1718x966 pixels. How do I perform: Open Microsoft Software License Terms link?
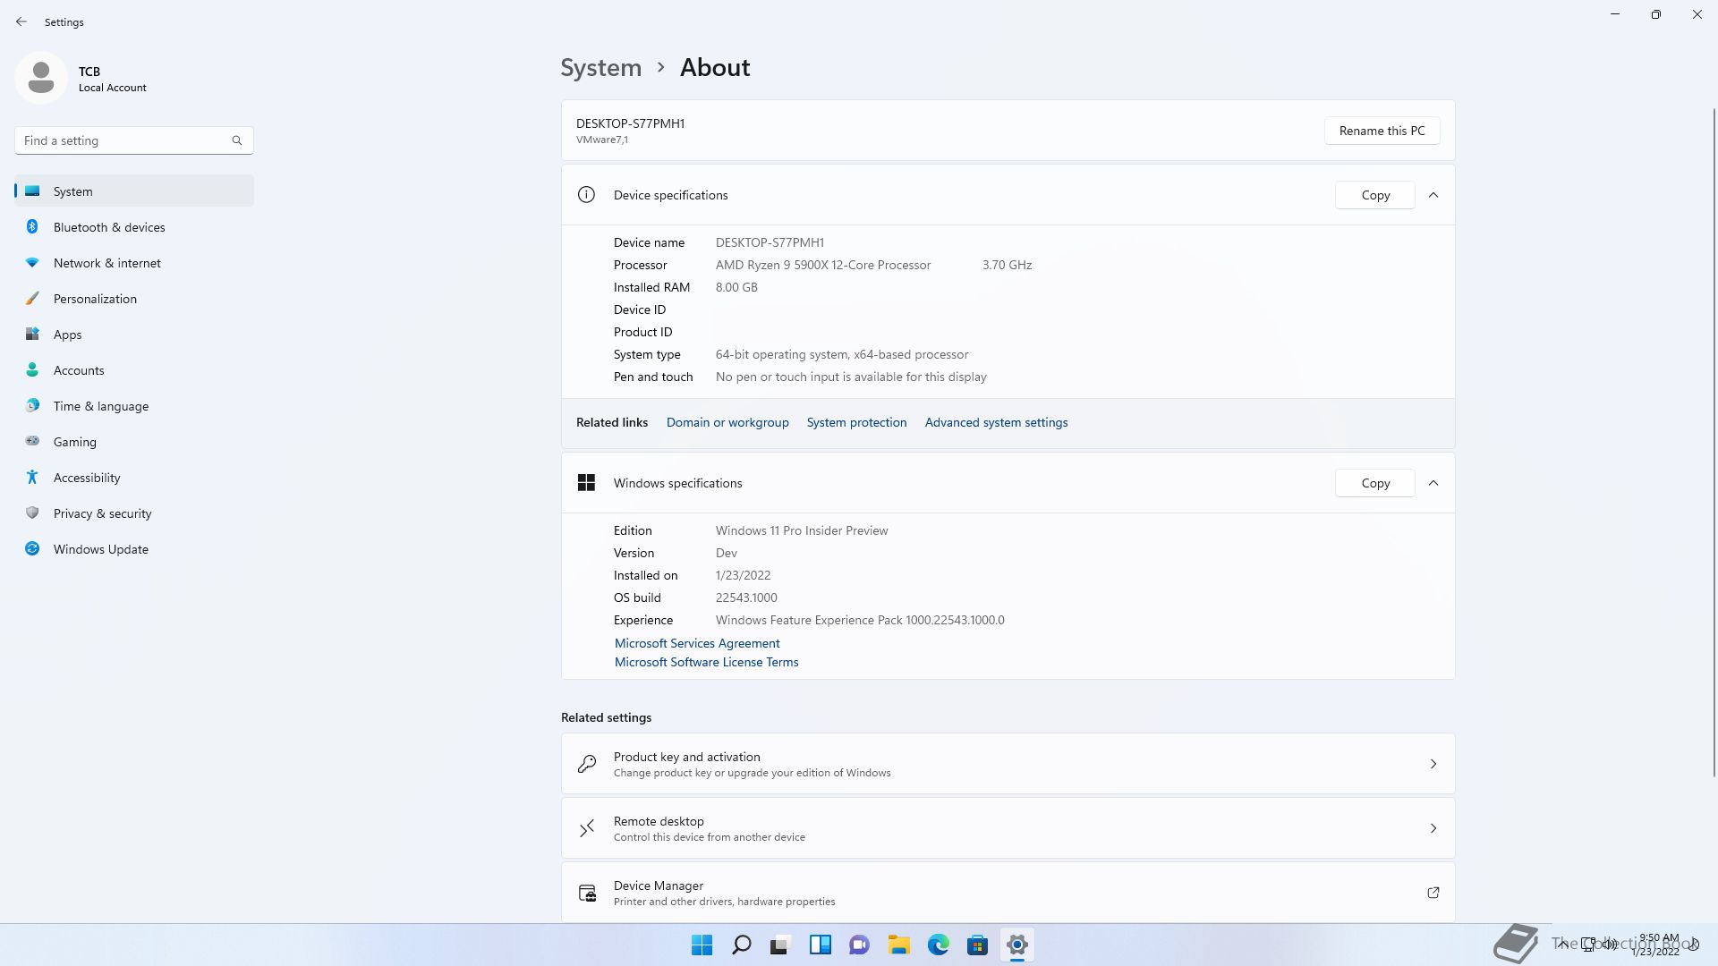706,662
